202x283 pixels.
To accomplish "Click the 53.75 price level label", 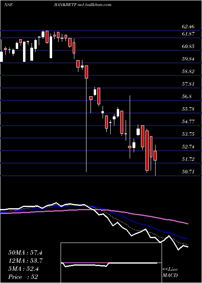I will 188,134.
